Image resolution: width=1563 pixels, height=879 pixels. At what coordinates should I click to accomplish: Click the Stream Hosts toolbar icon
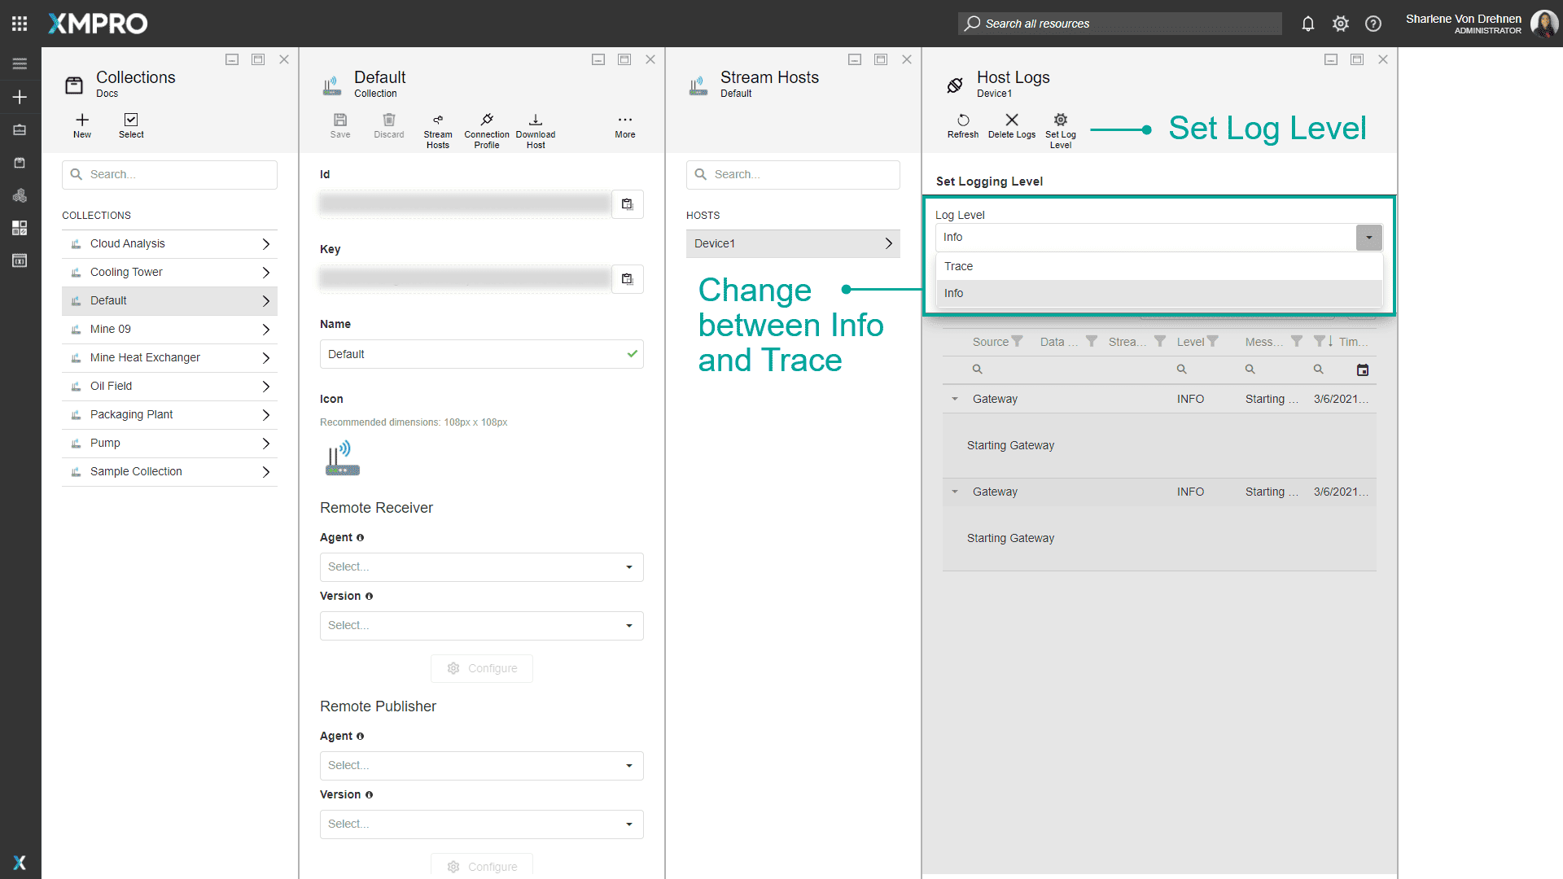437,120
